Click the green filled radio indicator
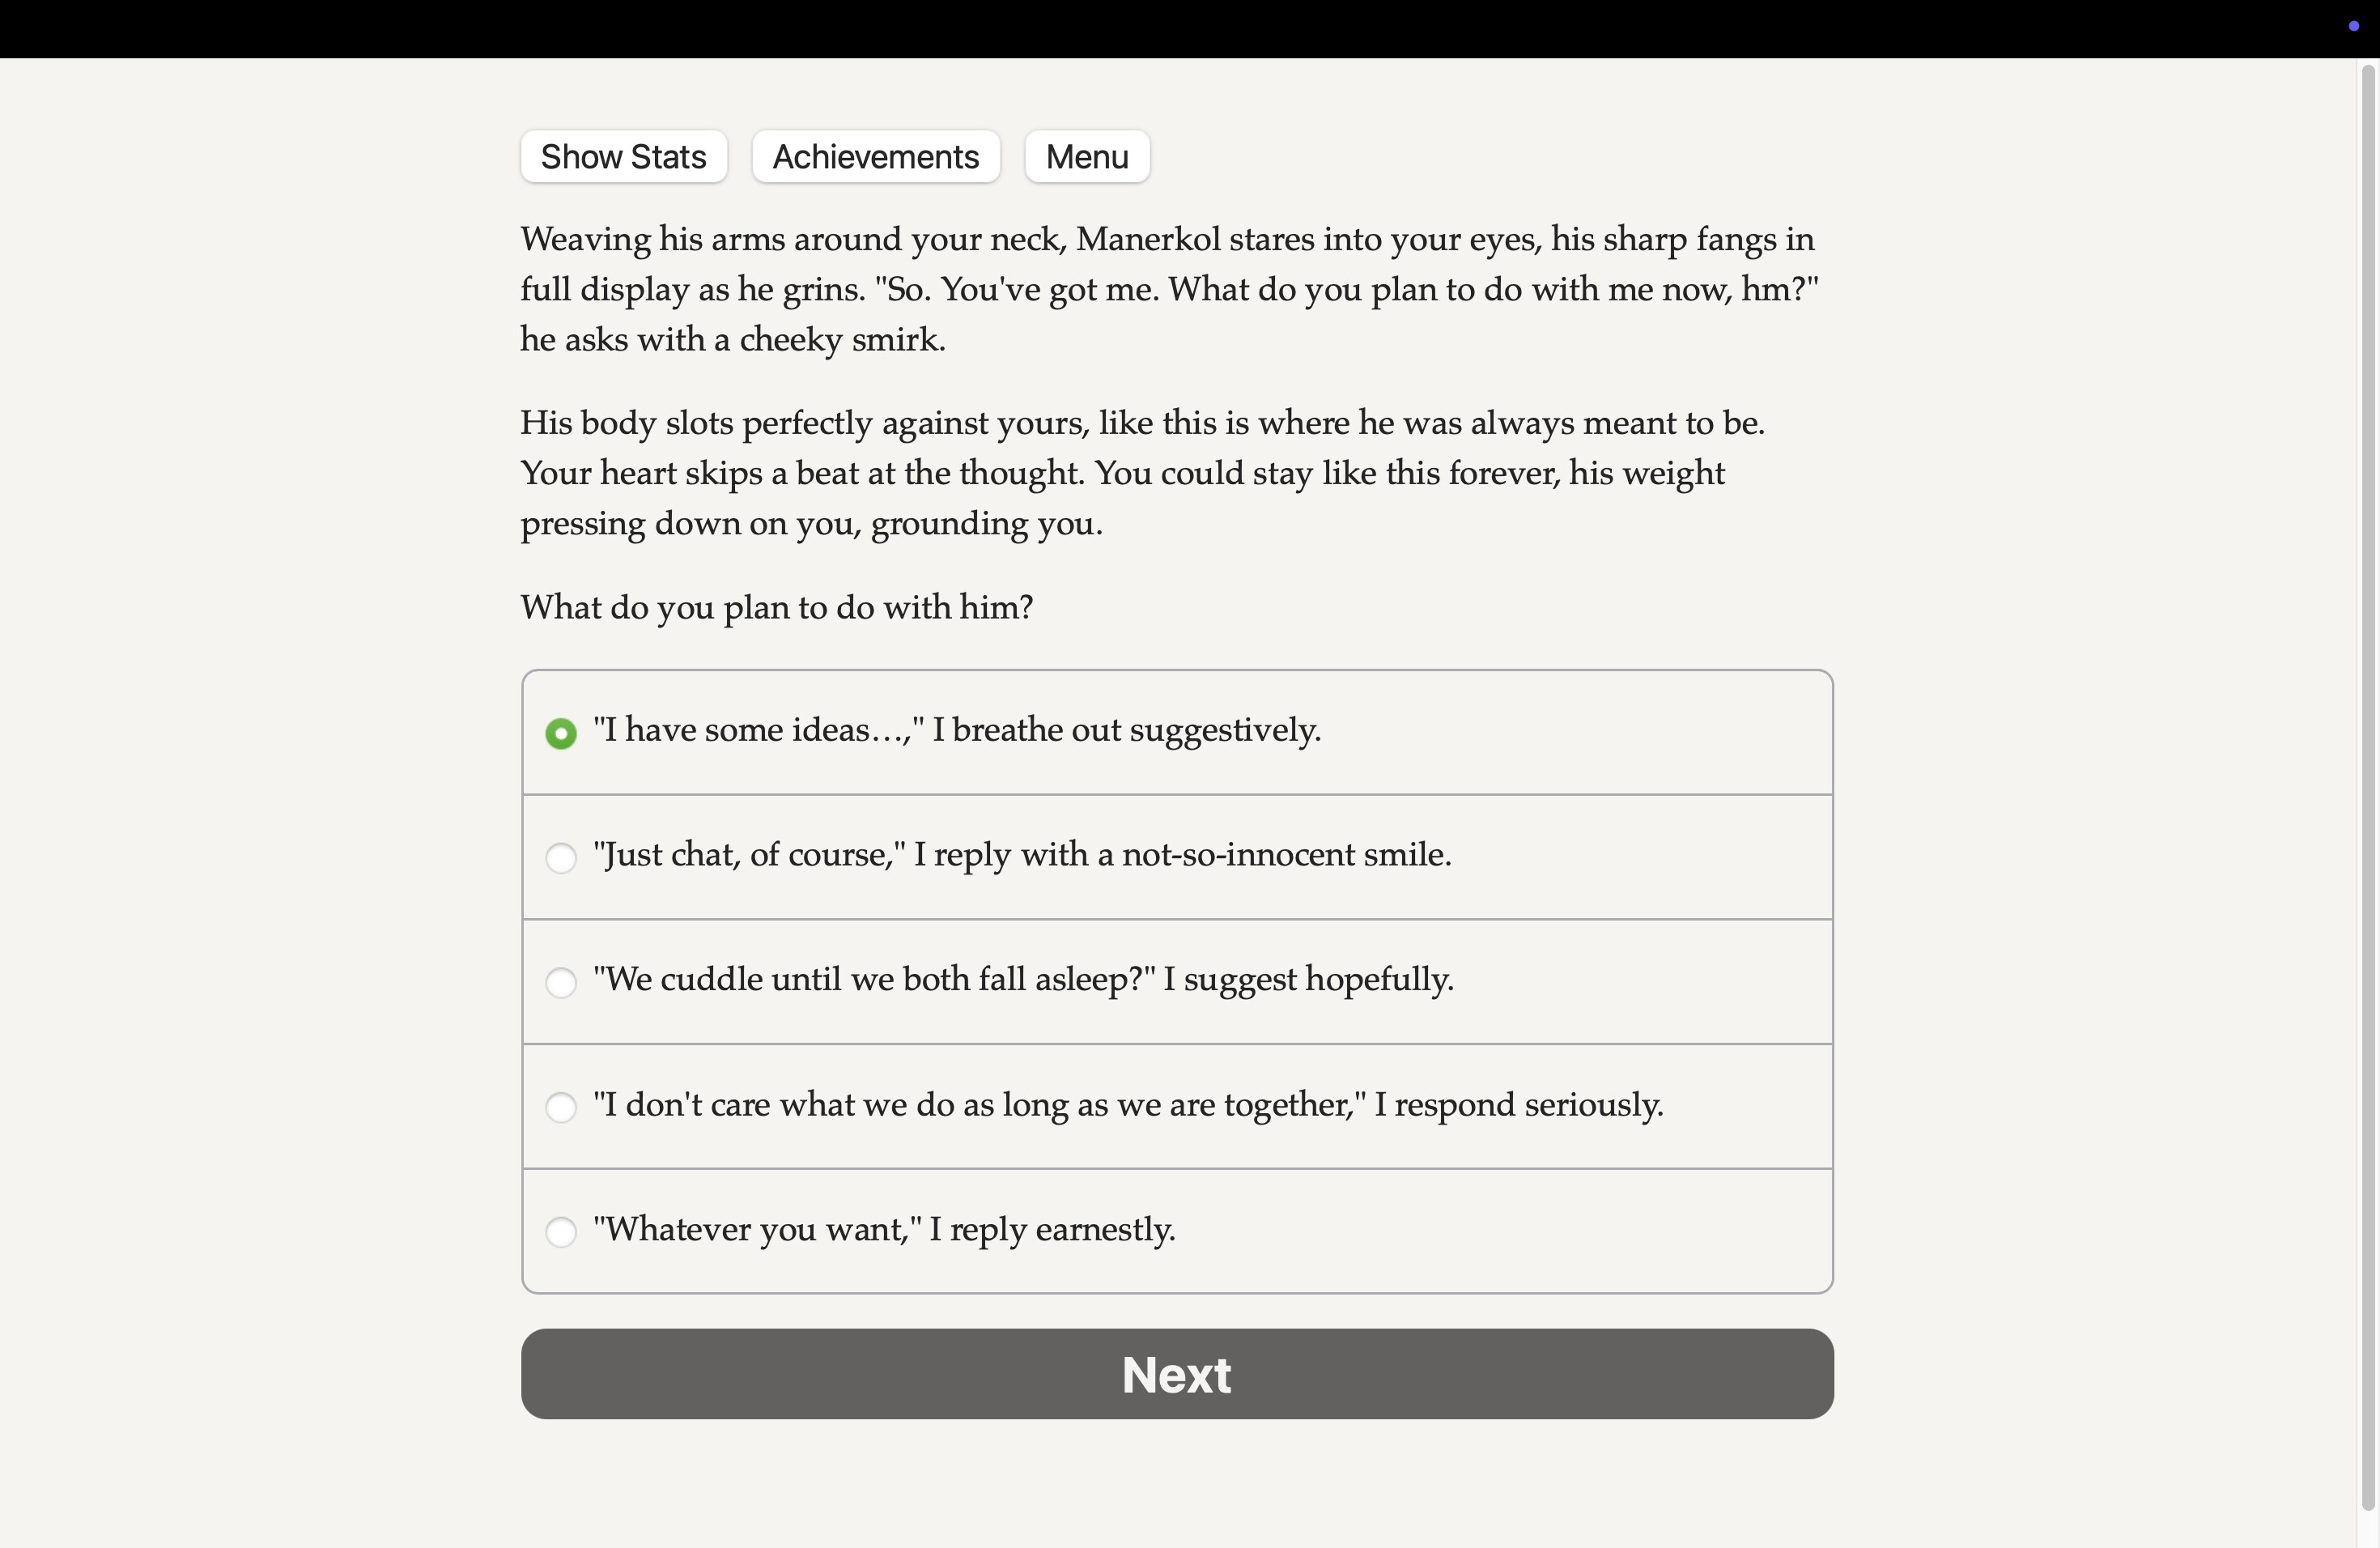Screen dimensions: 2380x1548 (562, 733)
